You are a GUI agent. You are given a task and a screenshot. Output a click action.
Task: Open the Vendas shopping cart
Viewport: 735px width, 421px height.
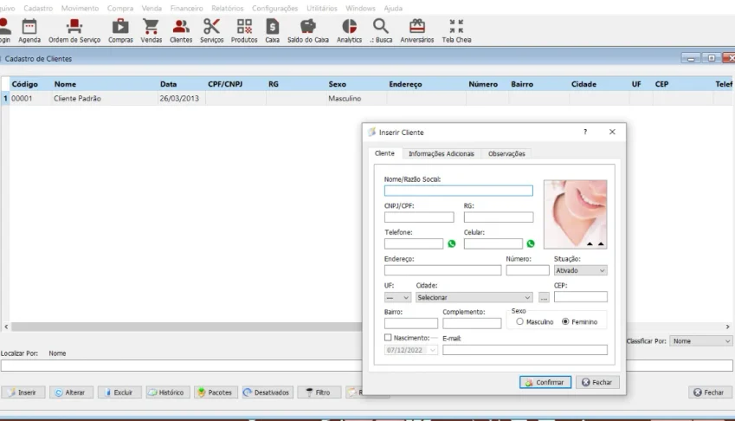click(x=151, y=27)
